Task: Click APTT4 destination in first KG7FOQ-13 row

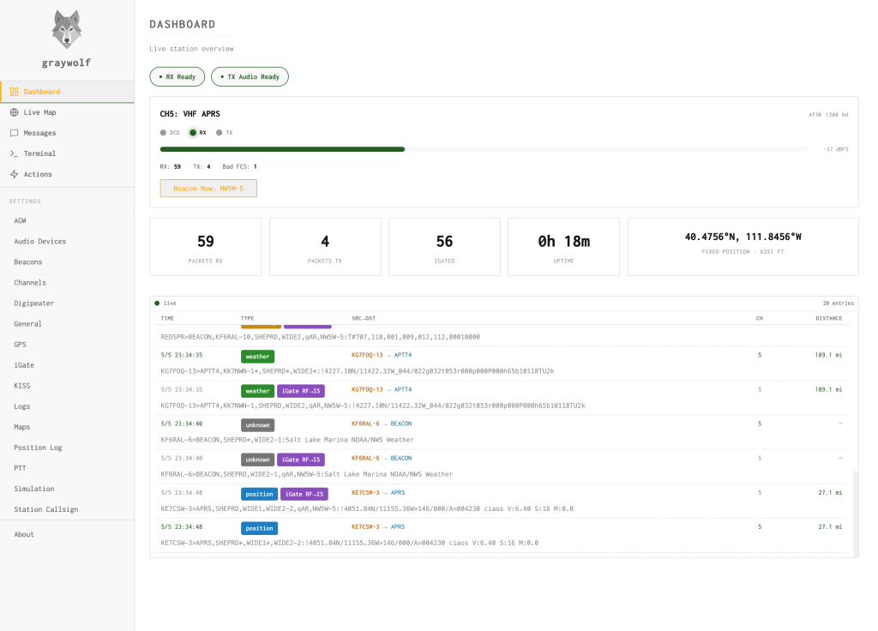Action: pos(403,355)
